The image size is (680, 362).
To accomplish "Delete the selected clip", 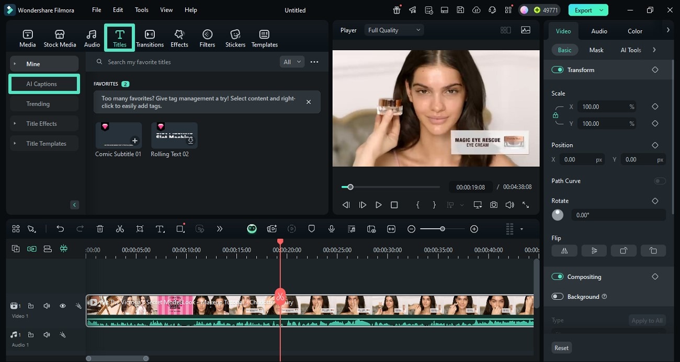I will 100,229.
